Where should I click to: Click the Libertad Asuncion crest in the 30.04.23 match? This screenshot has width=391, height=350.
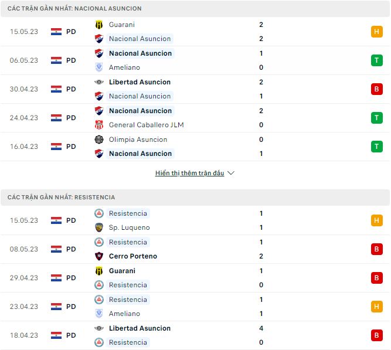point(98,82)
